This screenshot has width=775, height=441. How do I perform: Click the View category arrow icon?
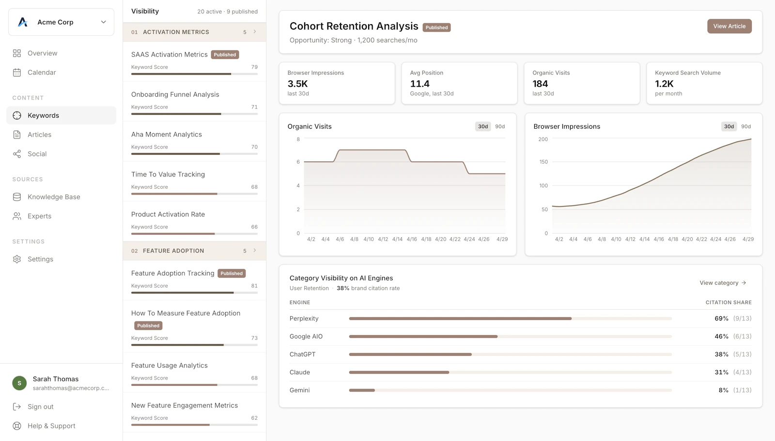(744, 283)
